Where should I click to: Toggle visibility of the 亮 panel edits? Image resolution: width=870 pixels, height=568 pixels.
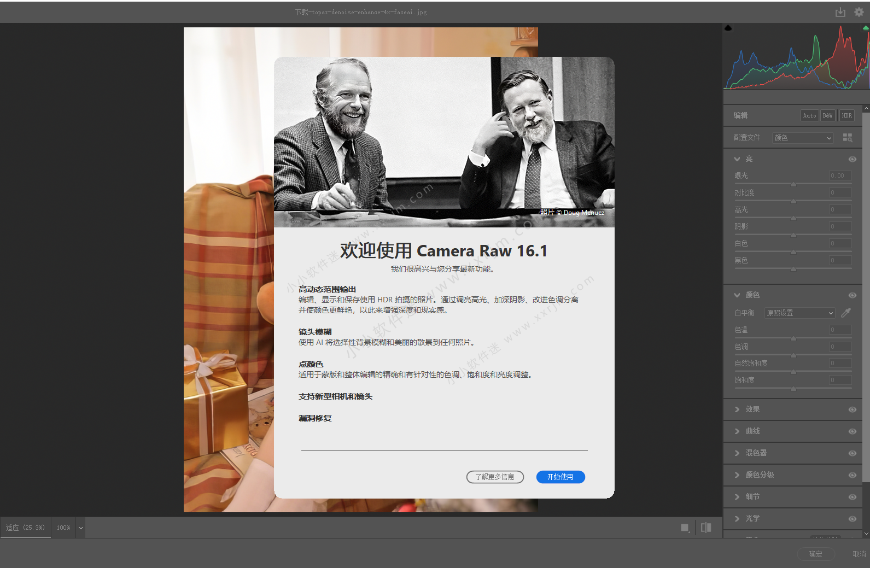[x=852, y=159]
